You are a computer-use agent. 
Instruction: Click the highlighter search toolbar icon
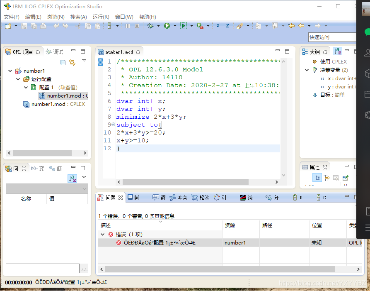240,26
